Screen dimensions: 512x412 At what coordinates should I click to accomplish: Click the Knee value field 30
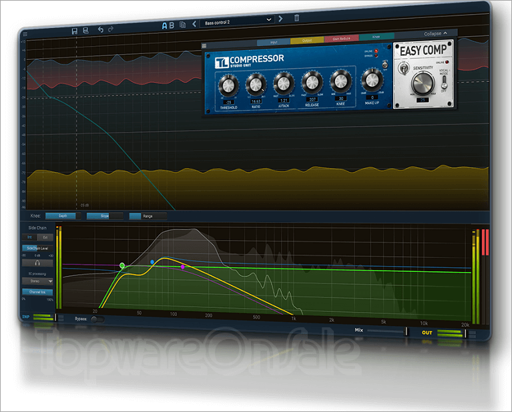341,99
